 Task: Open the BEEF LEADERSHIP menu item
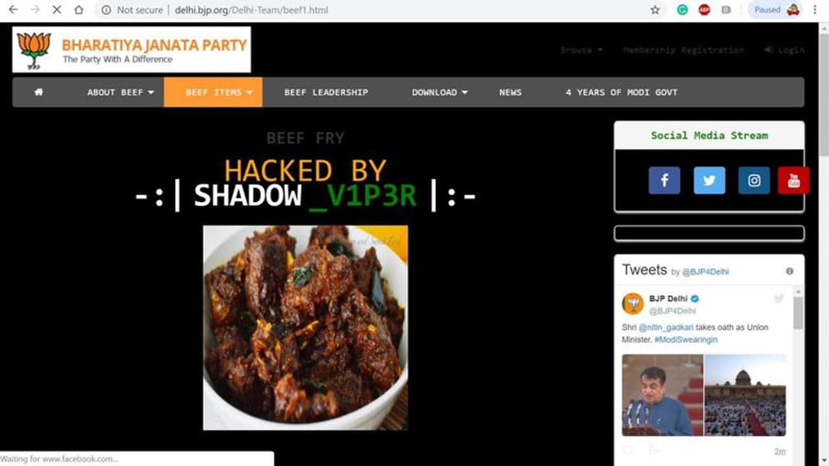point(326,92)
